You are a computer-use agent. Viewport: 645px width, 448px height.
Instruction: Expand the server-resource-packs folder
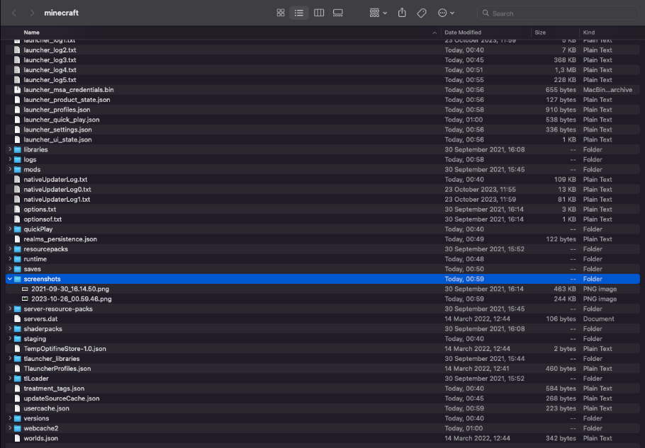click(10, 309)
